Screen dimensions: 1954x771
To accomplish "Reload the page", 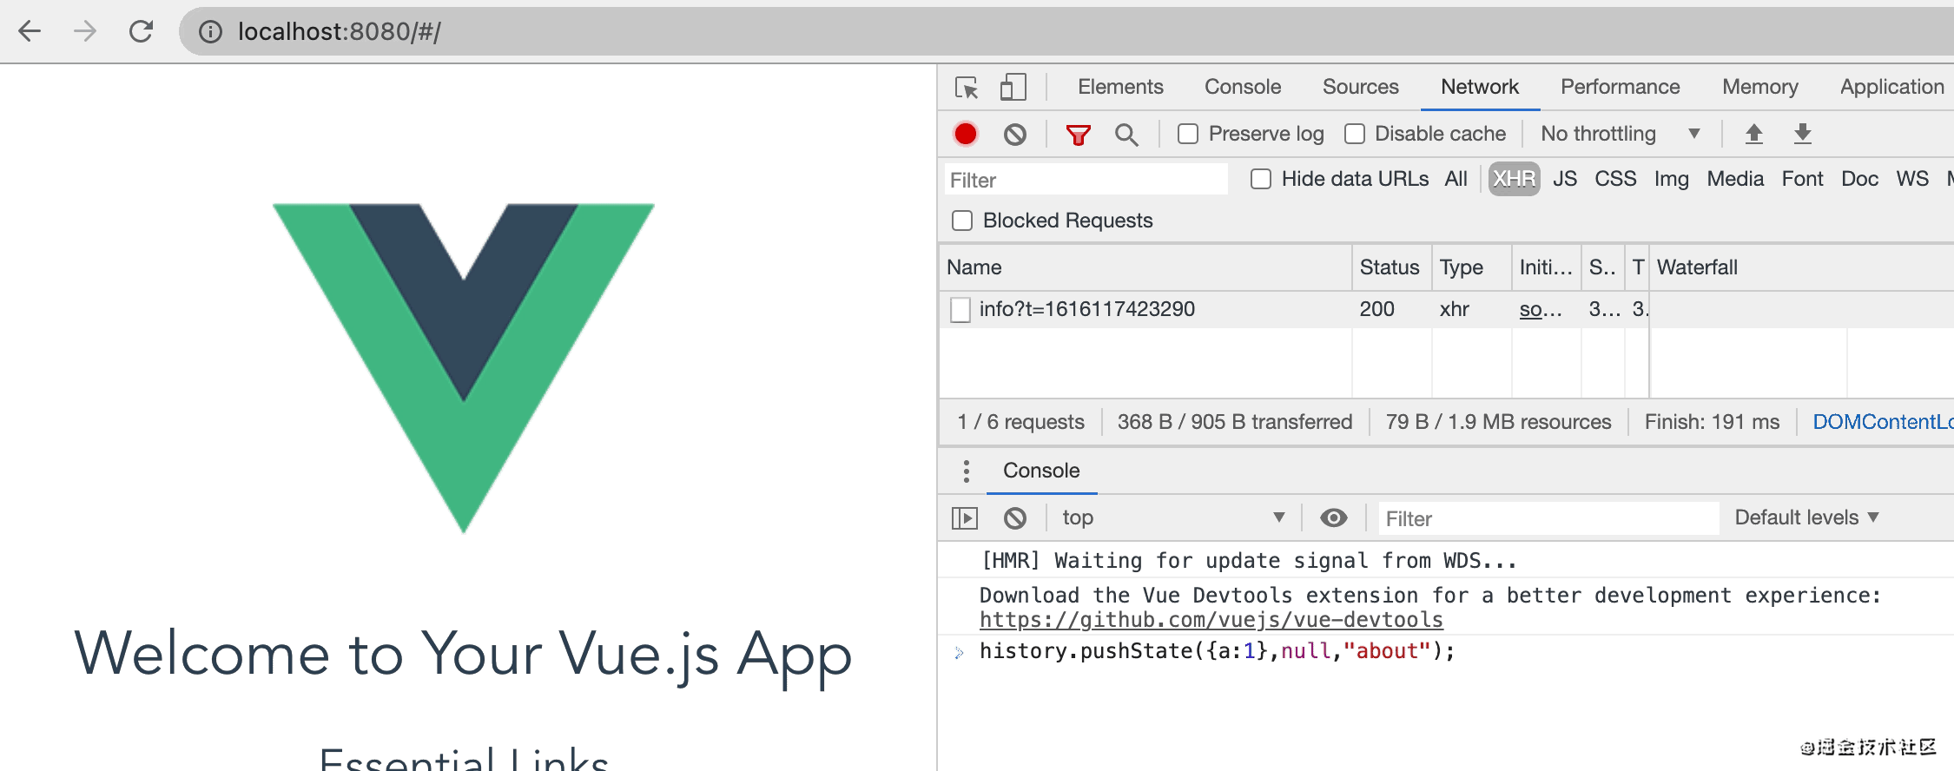I will [141, 32].
